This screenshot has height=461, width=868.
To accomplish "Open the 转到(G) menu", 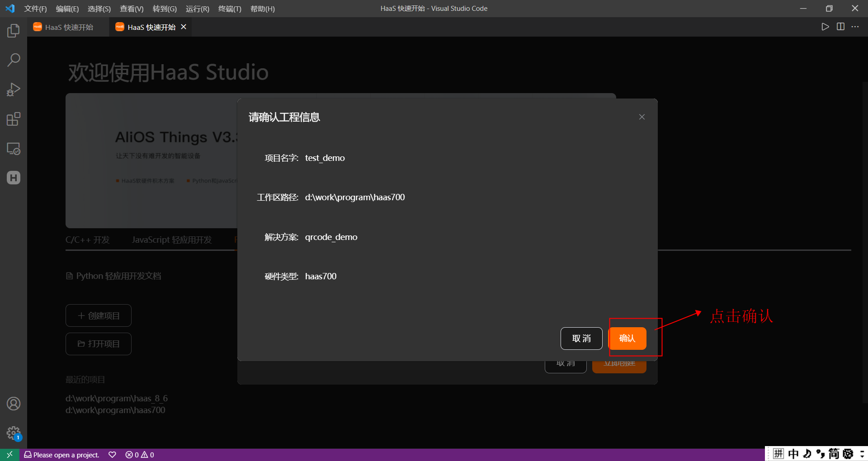I will click(165, 9).
